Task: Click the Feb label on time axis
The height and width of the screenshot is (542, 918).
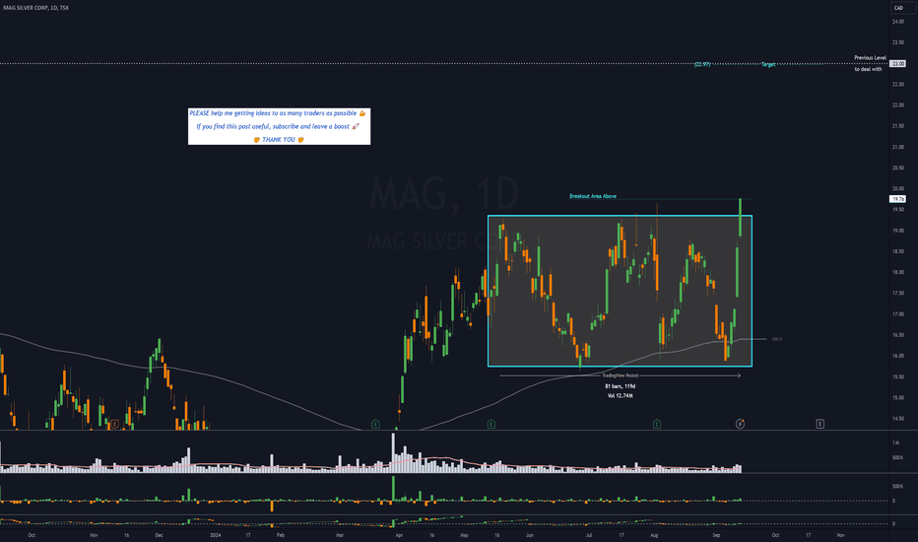Action: [x=281, y=535]
